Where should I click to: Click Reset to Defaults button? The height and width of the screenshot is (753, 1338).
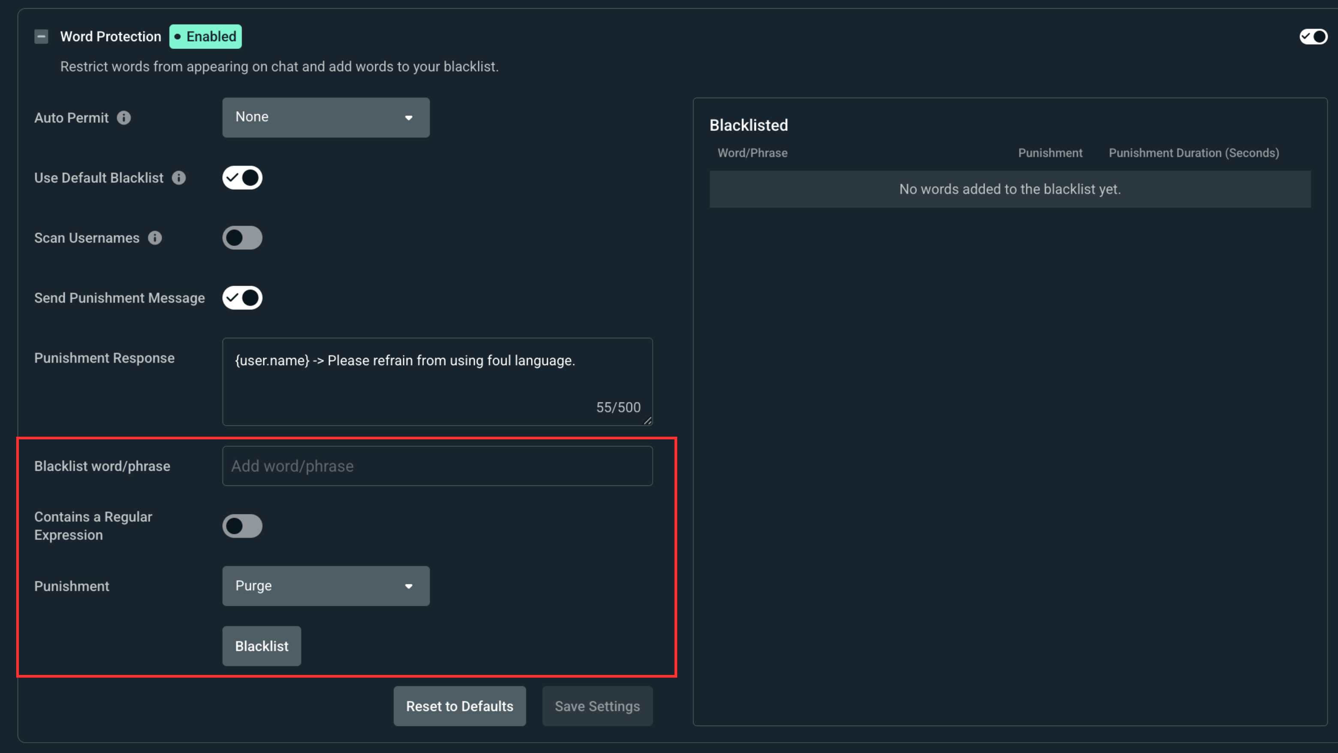point(460,706)
